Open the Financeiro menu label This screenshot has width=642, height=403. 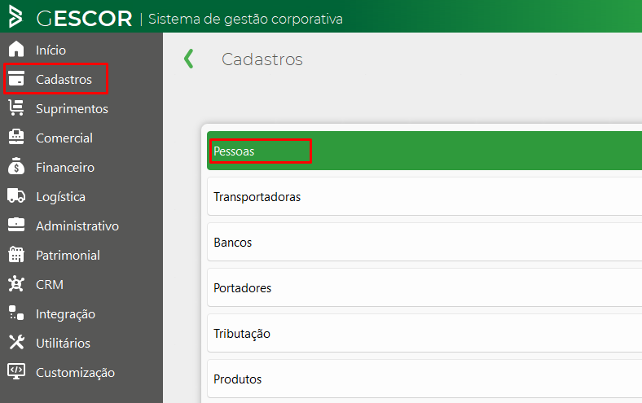click(65, 168)
